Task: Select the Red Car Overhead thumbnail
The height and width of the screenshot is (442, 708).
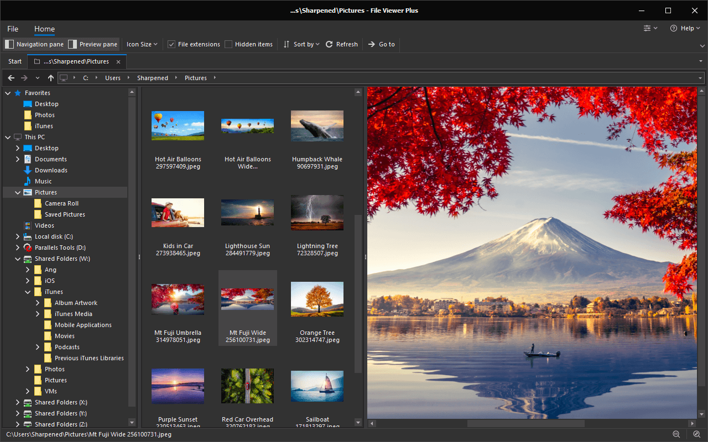Action: coord(248,386)
